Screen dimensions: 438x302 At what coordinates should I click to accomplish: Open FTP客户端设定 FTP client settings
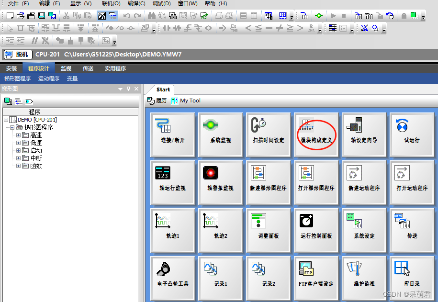click(x=316, y=278)
